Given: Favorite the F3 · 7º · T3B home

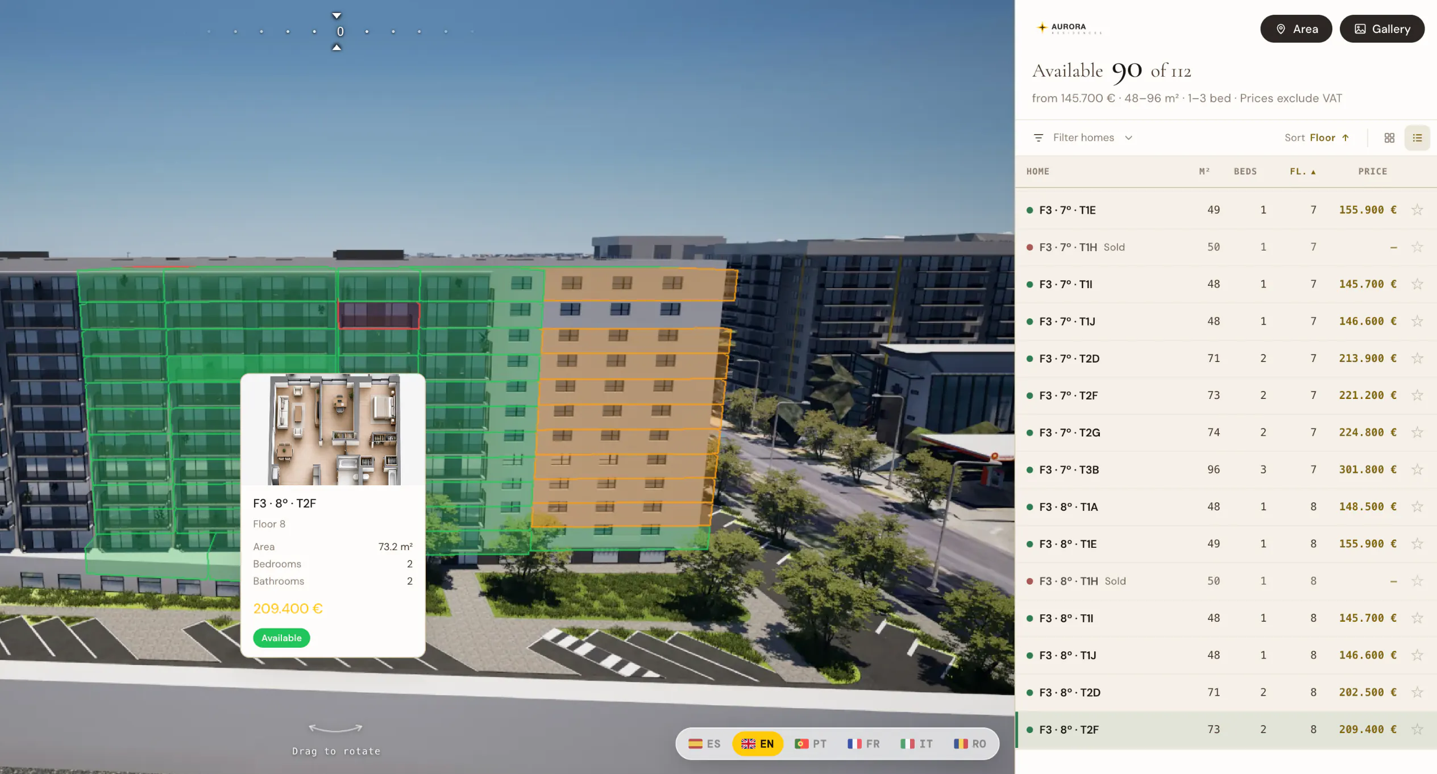Looking at the screenshot, I should [x=1417, y=469].
